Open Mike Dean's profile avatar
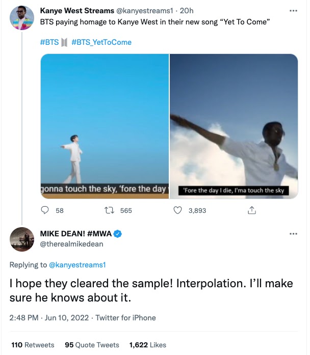This screenshot has height=355, width=310. [x=22, y=239]
